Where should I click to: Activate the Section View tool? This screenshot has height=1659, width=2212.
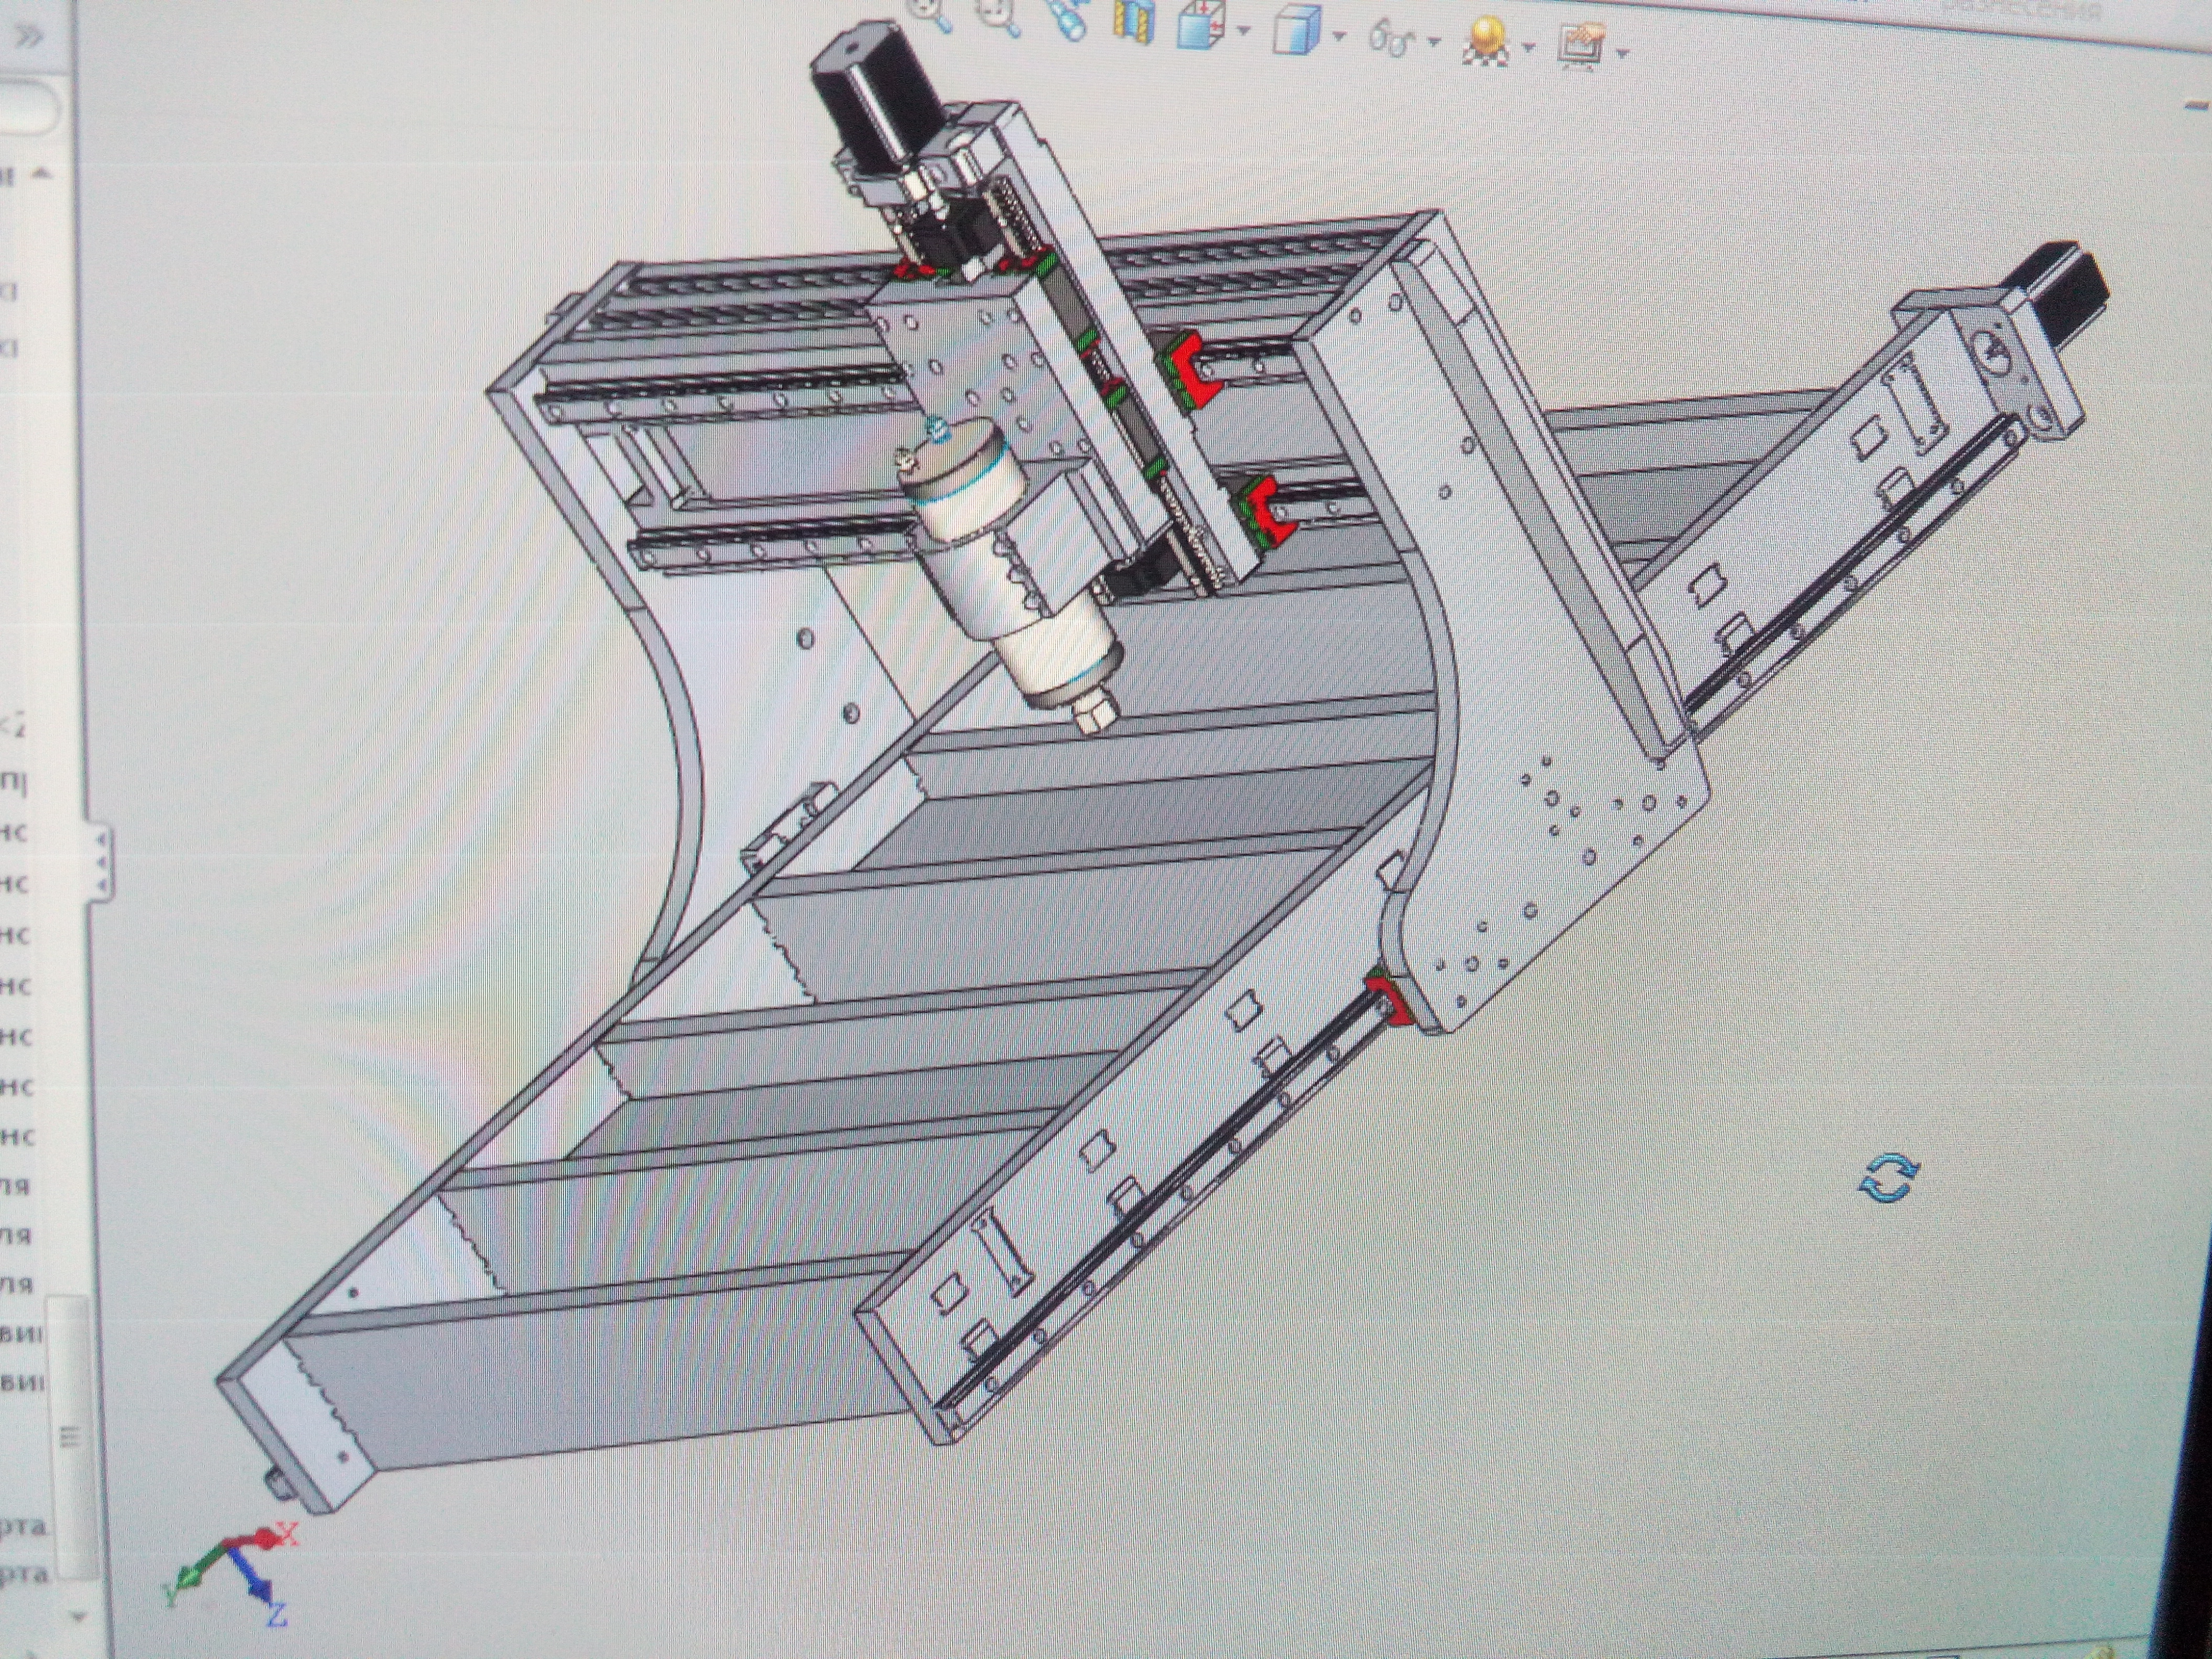[x=1133, y=21]
